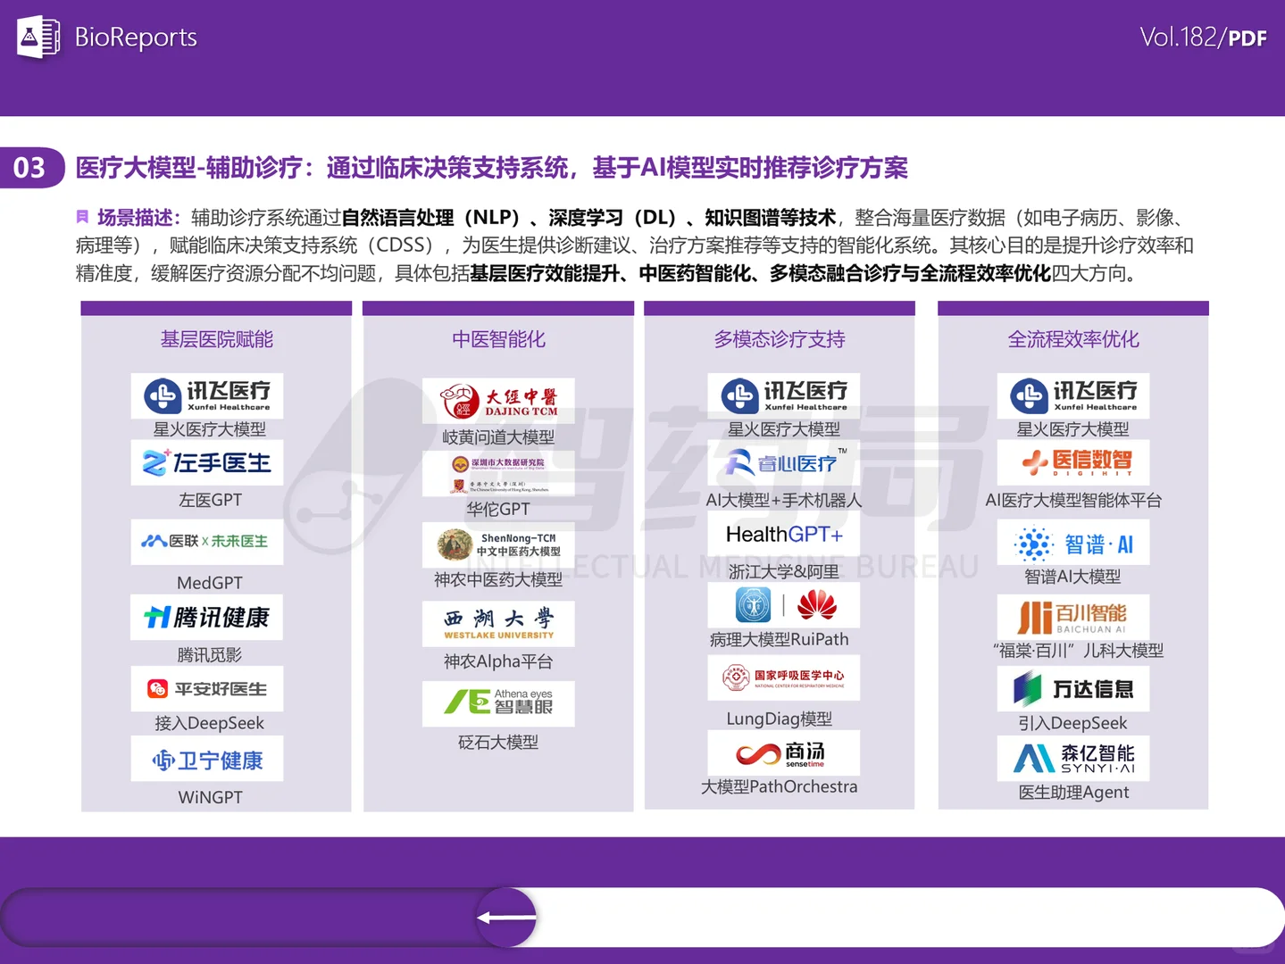Click the Baichuan AI (百川智能) logo
This screenshot has height=964, width=1285.
[1072, 617]
